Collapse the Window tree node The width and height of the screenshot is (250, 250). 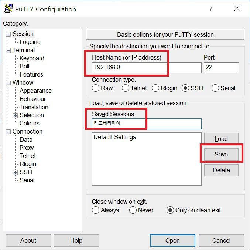click(x=8, y=83)
